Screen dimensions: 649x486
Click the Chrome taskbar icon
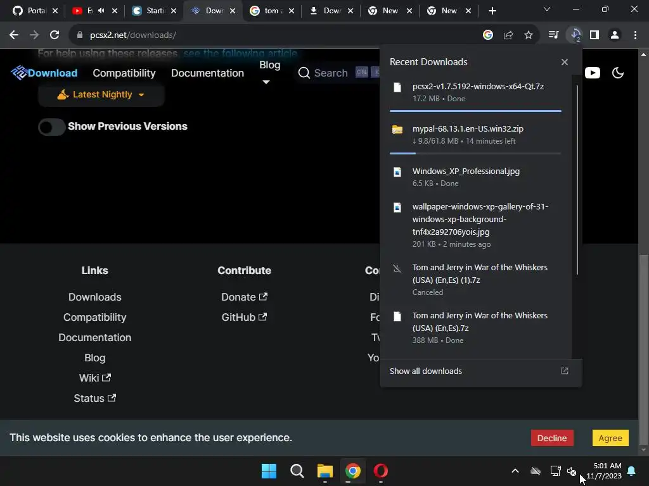pos(352,471)
